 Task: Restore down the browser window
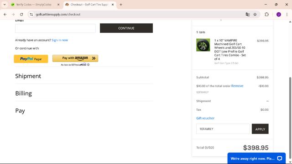(x=276, y=5)
